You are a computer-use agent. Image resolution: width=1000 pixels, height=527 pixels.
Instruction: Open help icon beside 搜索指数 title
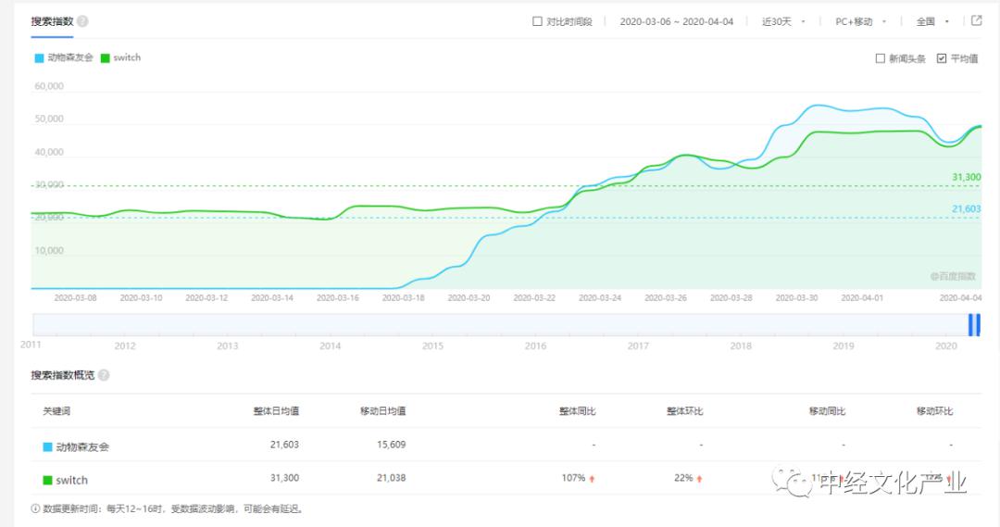pyautogui.click(x=83, y=21)
